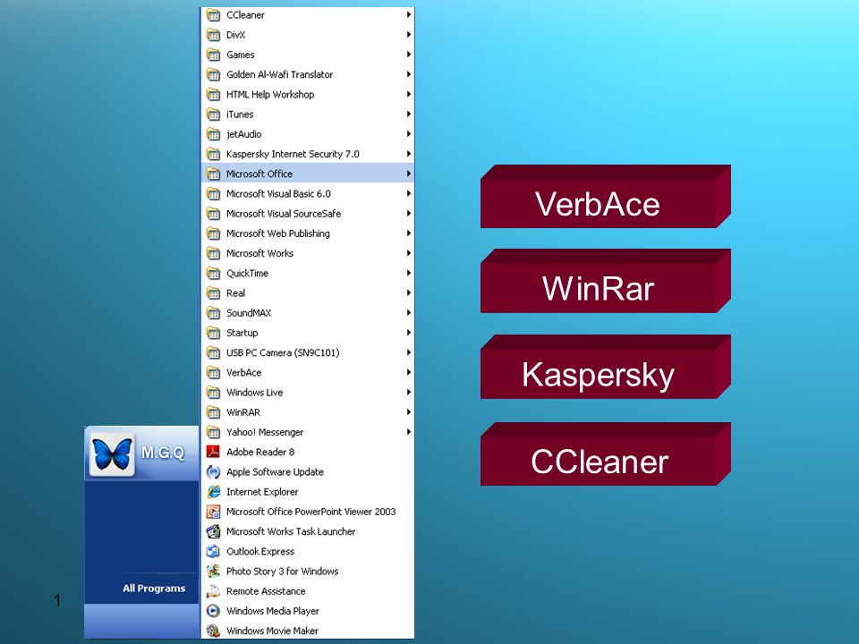Click the Apple Software Update icon
The width and height of the screenshot is (859, 644).
pyautogui.click(x=213, y=471)
